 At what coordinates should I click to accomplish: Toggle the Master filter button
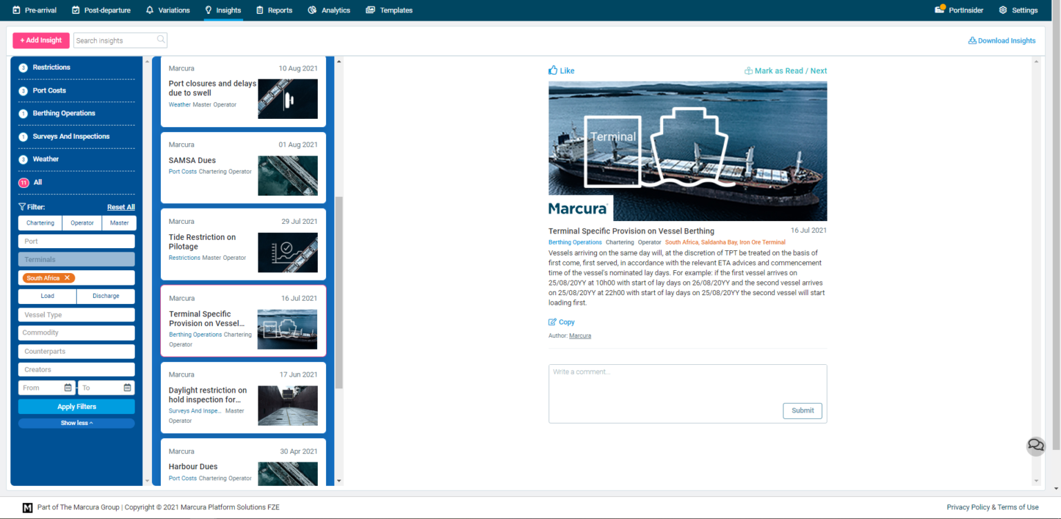click(119, 223)
